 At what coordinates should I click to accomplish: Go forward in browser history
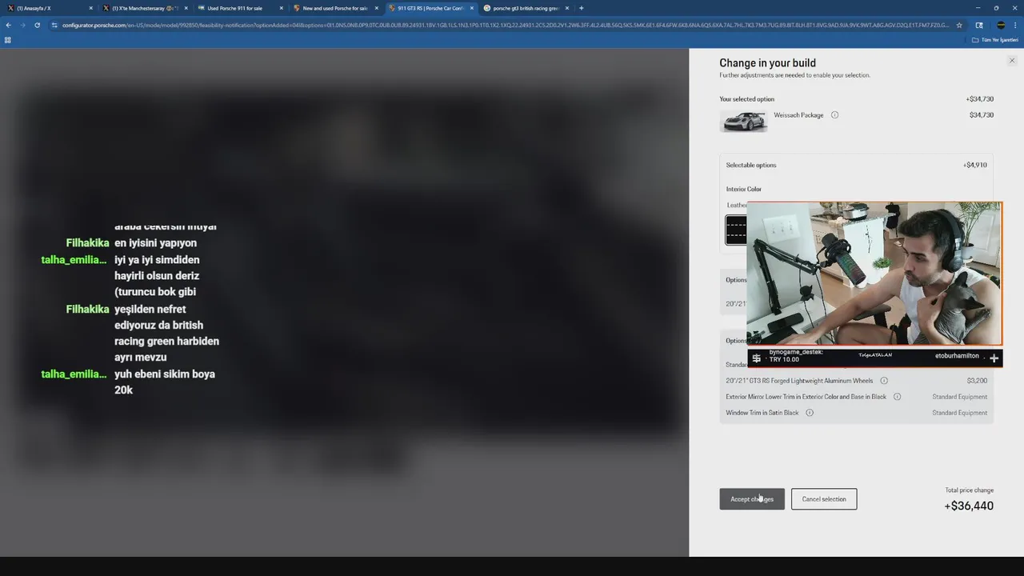click(x=22, y=25)
